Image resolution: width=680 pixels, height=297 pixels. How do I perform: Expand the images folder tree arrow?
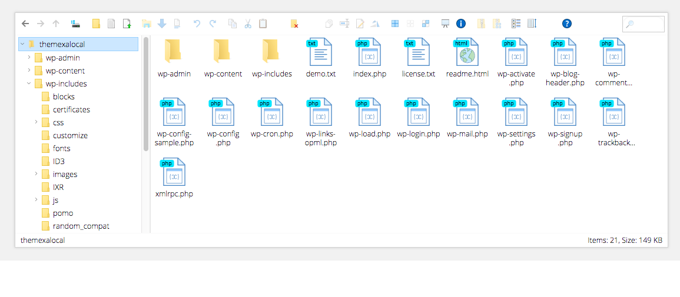click(37, 174)
